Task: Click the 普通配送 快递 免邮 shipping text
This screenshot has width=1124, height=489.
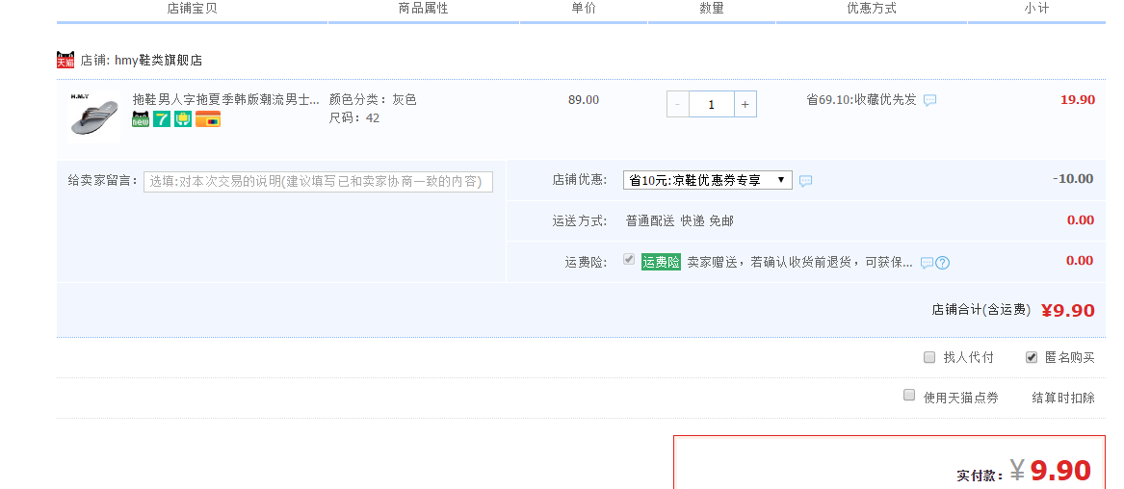Action: coord(680,221)
